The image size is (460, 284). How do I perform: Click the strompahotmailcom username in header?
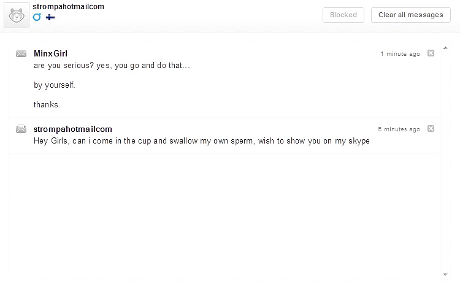[x=68, y=7]
